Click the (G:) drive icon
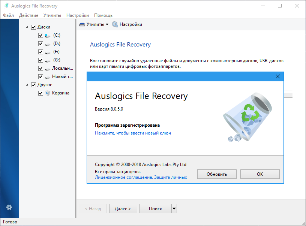Viewport: 306px width, 226px height. 47,61
